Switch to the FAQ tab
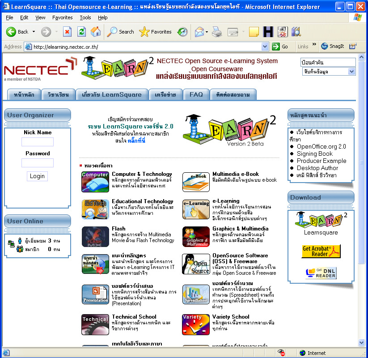The width and height of the screenshot is (368, 358). point(196,94)
